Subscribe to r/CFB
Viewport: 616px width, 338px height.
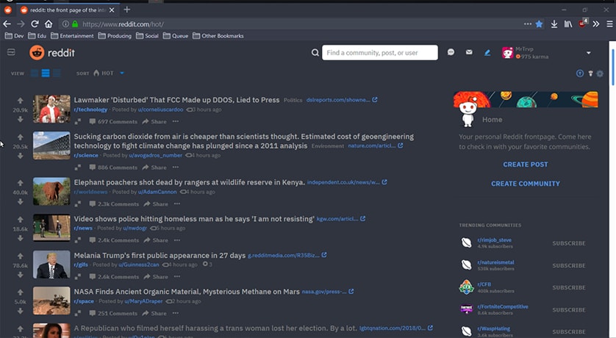568,288
